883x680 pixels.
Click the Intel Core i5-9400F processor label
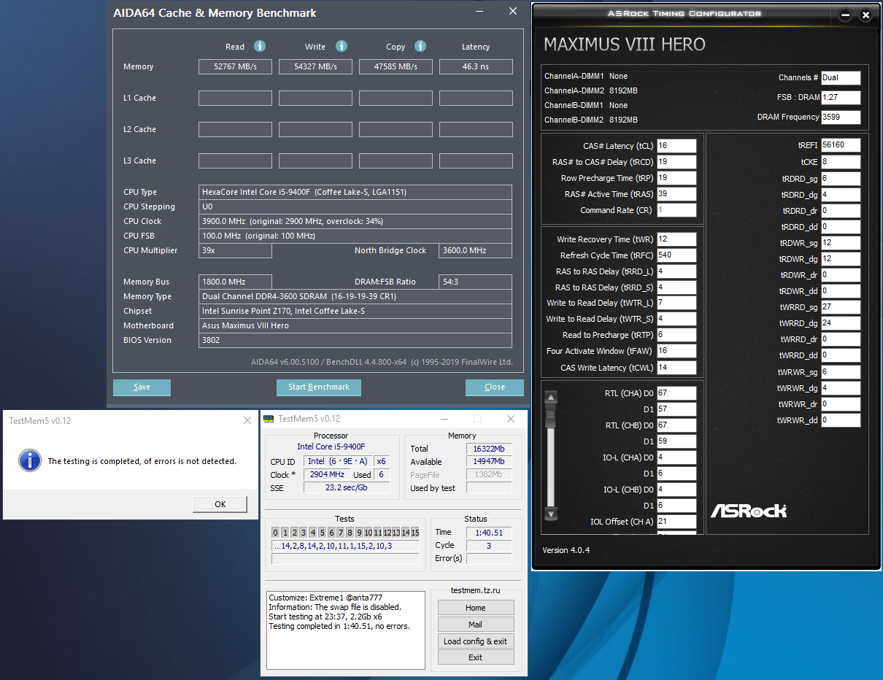point(331,447)
